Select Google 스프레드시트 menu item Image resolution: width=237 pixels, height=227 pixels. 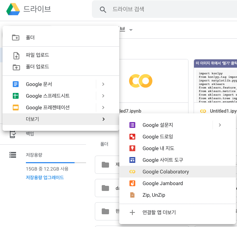click(49, 96)
